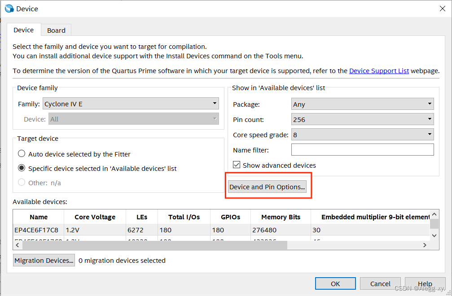Toggle the Show advanced devices checkbox

click(x=237, y=165)
